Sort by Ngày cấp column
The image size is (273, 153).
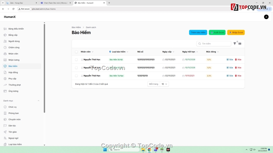168,52
